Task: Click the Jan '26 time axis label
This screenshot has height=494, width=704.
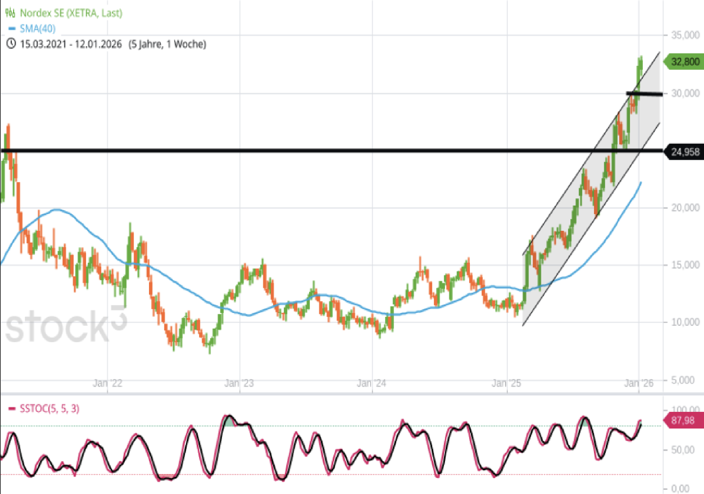Action: (639, 383)
